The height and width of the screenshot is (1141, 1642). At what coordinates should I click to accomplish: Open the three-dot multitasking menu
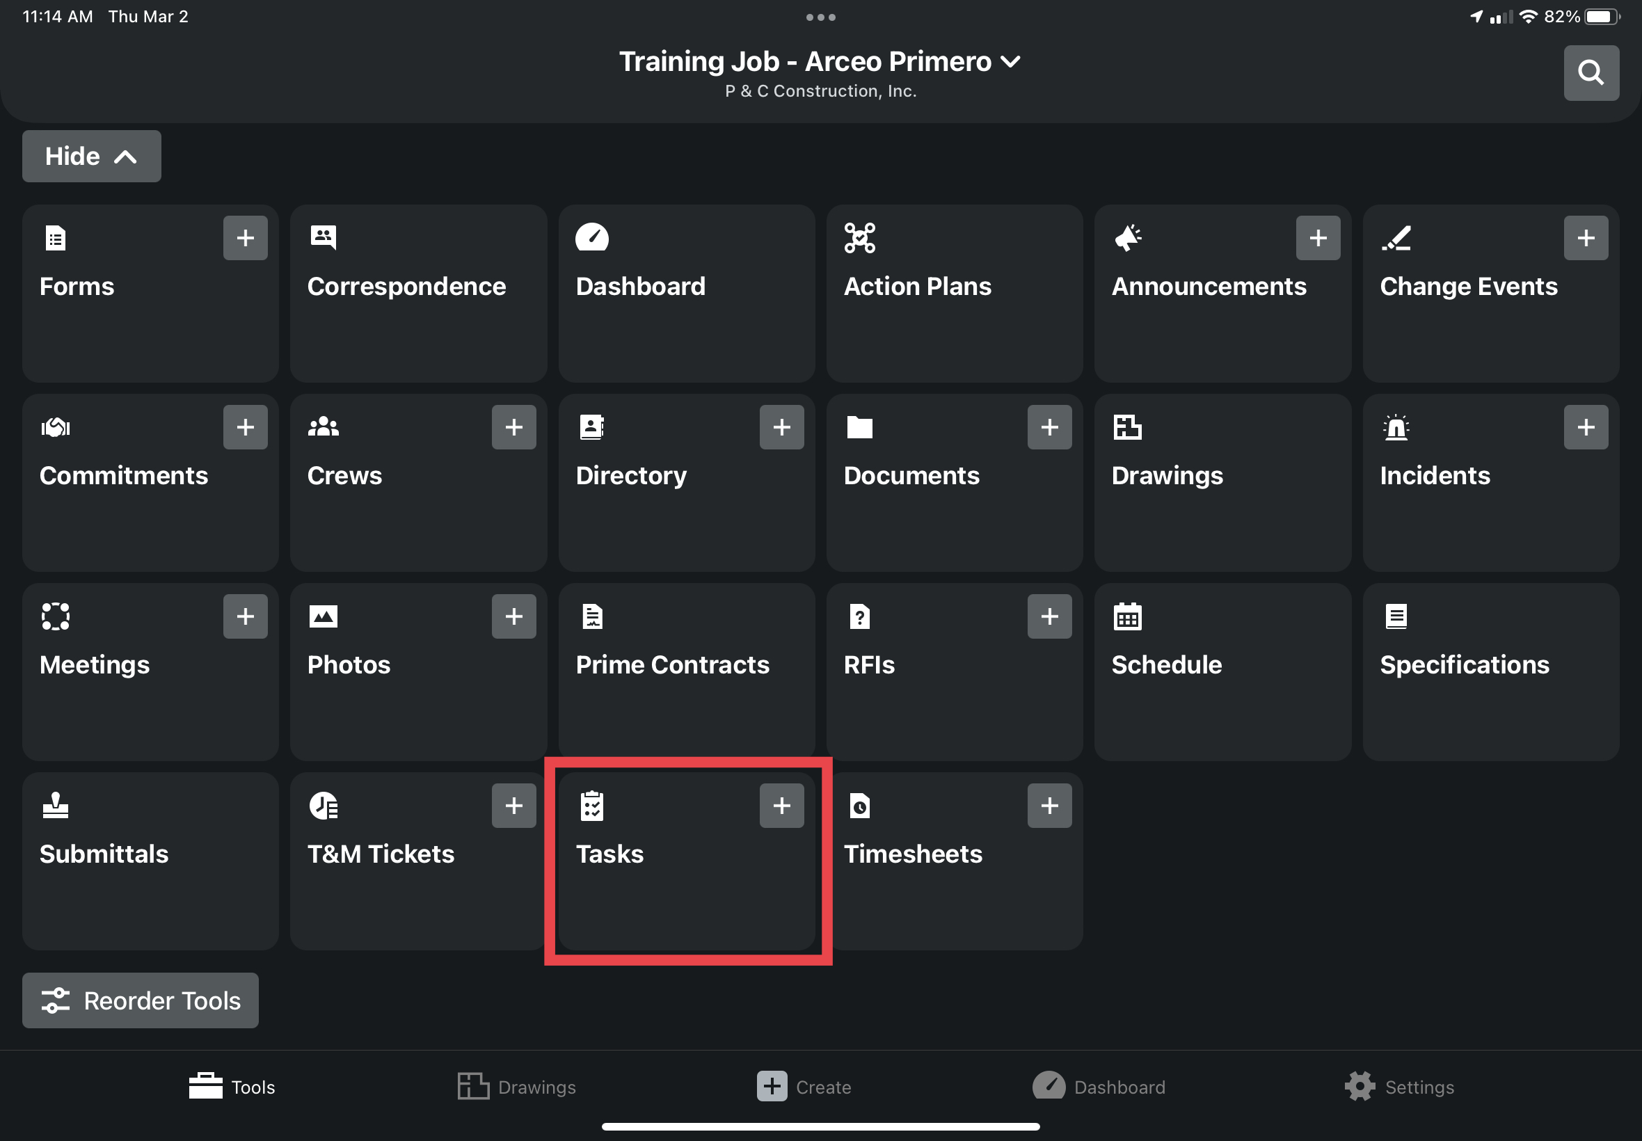820,17
